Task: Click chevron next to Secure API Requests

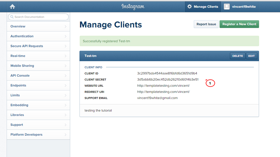Action: point(66,46)
